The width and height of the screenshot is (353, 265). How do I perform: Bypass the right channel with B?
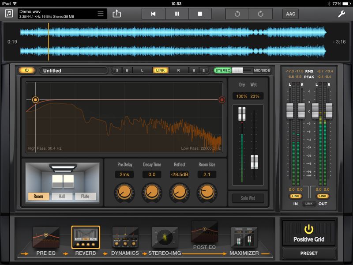[x=194, y=70]
